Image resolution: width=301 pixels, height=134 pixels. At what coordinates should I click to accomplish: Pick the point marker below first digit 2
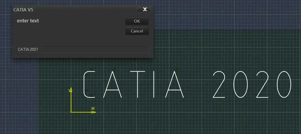pos(215,95)
